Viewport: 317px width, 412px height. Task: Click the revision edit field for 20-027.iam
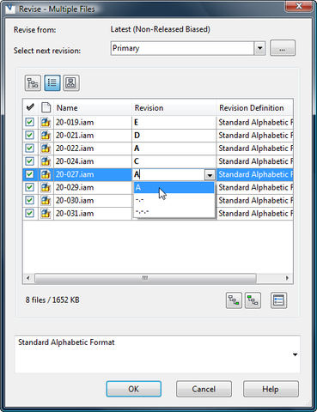[x=168, y=174]
